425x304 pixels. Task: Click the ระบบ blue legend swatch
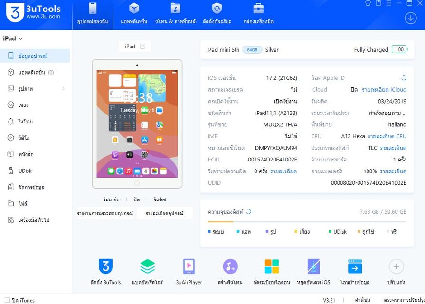(209, 232)
